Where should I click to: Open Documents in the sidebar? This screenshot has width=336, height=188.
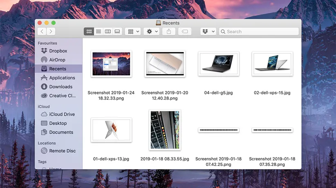[61, 132]
